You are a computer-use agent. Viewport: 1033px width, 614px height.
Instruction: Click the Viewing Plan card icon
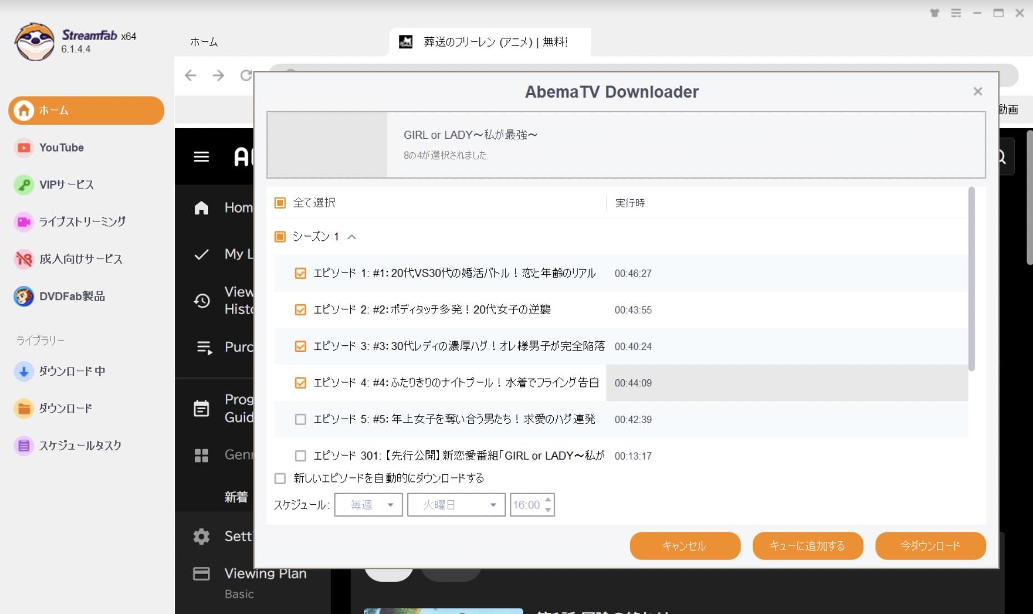(201, 573)
